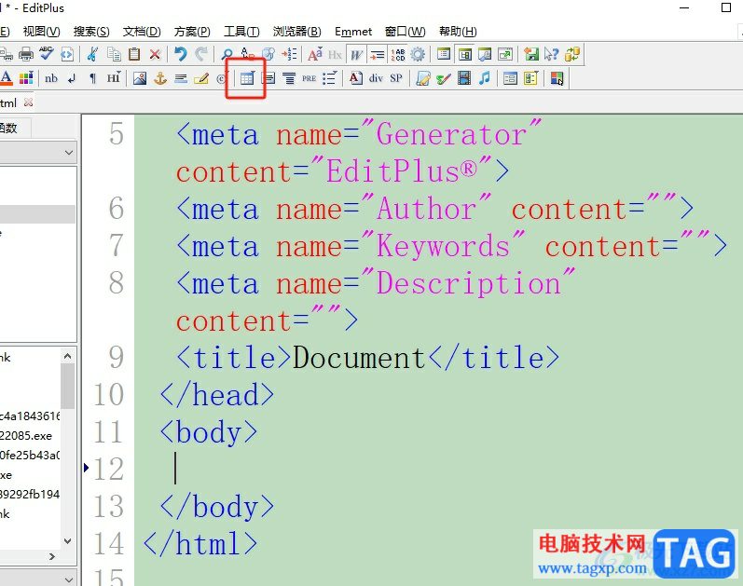Undo the last edit with the blue arrow

pyautogui.click(x=181, y=54)
